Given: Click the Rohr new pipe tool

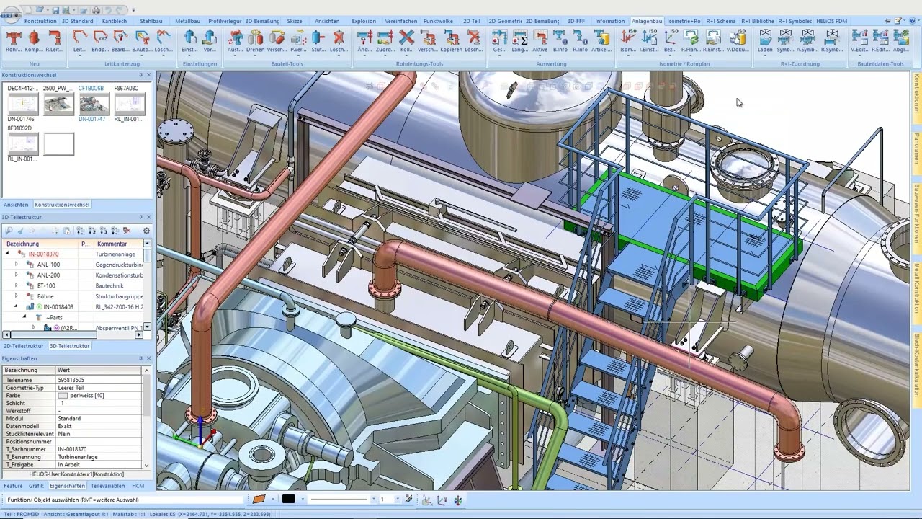Looking at the screenshot, I should click(x=14, y=41).
